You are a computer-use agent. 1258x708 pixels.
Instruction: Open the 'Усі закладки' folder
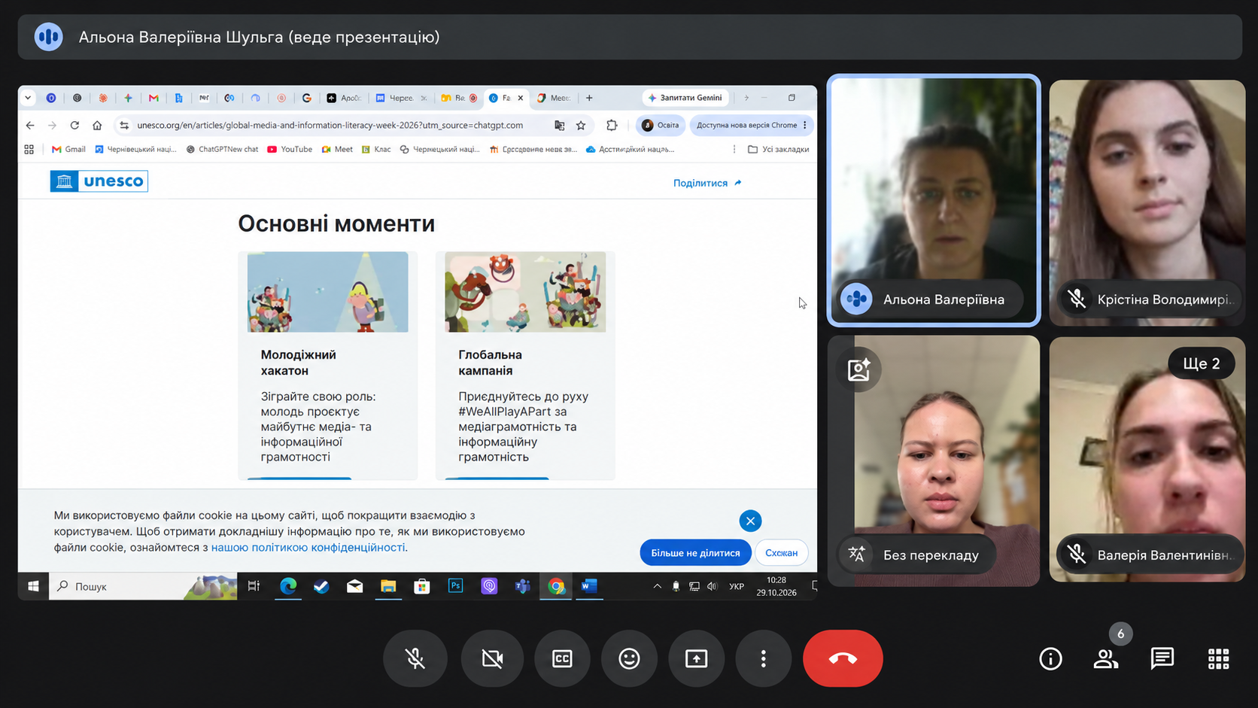778,149
